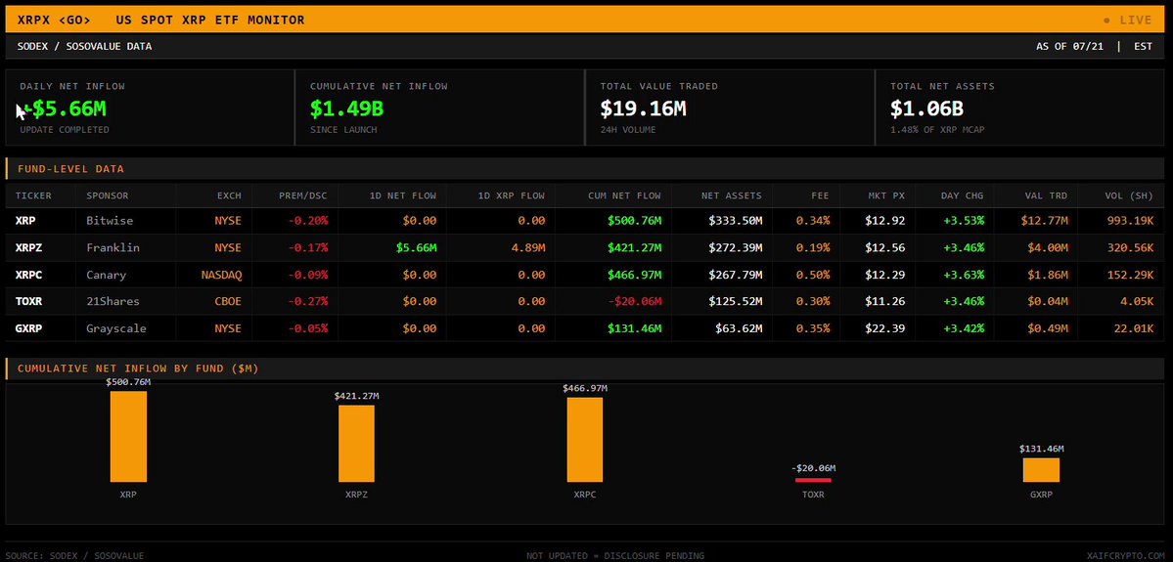
Task: Click the CBOE exchange cell
Action: point(228,301)
